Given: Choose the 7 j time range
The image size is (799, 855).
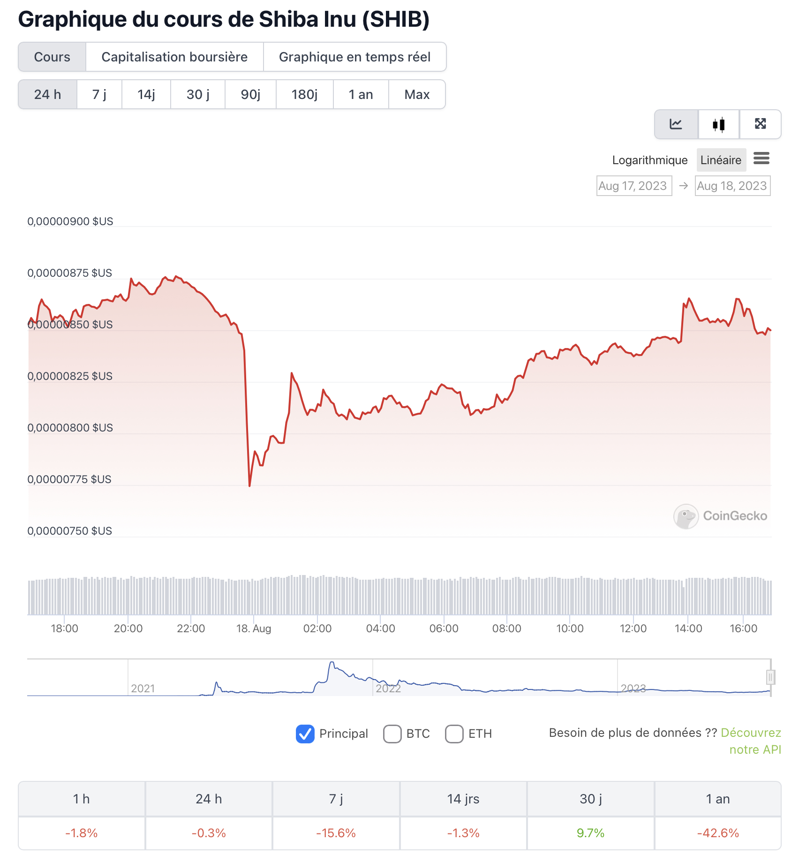Looking at the screenshot, I should point(99,95).
